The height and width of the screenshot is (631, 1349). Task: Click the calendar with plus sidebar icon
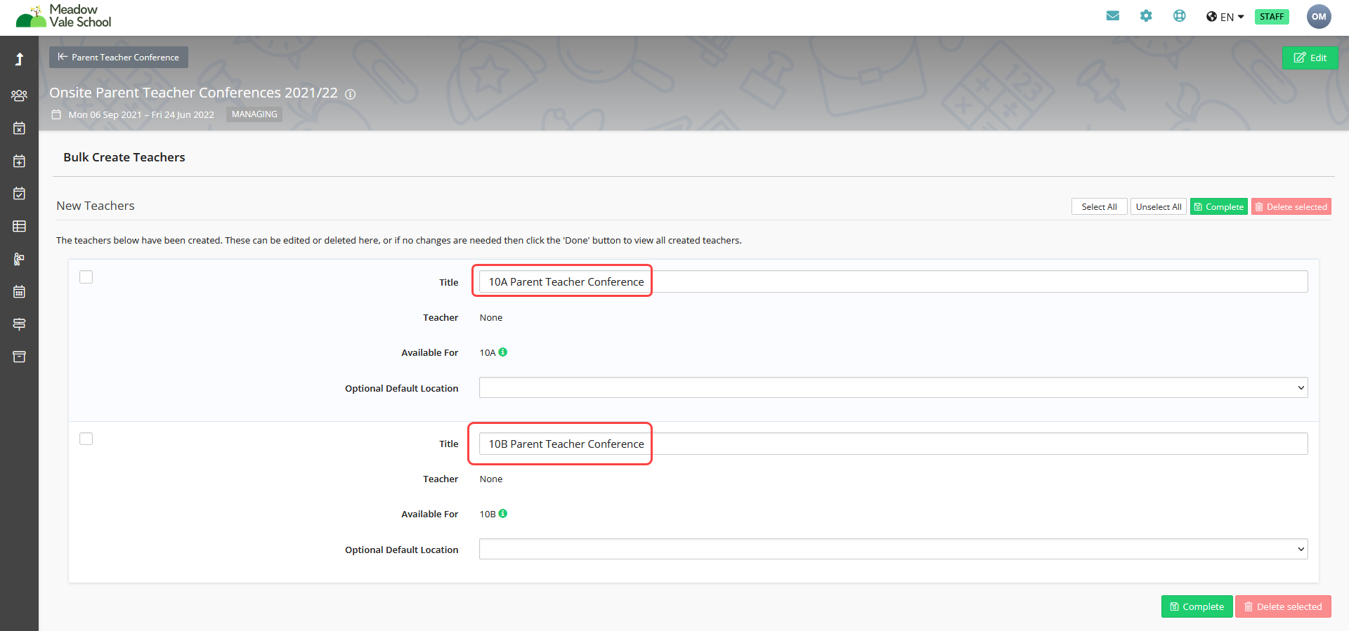coord(19,161)
